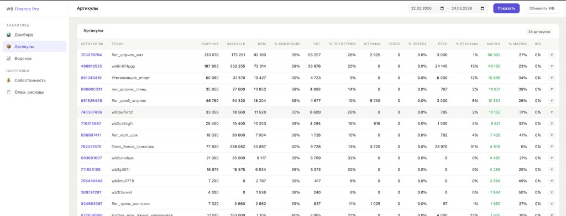Screen dimensions: 566x216
Task: Expand row 753079784 details arrow
Action: click(552, 55)
